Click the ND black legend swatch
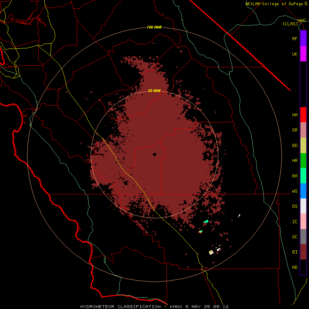Image resolution: width=309 pixels, height=309 pixels. (x=303, y=267)
